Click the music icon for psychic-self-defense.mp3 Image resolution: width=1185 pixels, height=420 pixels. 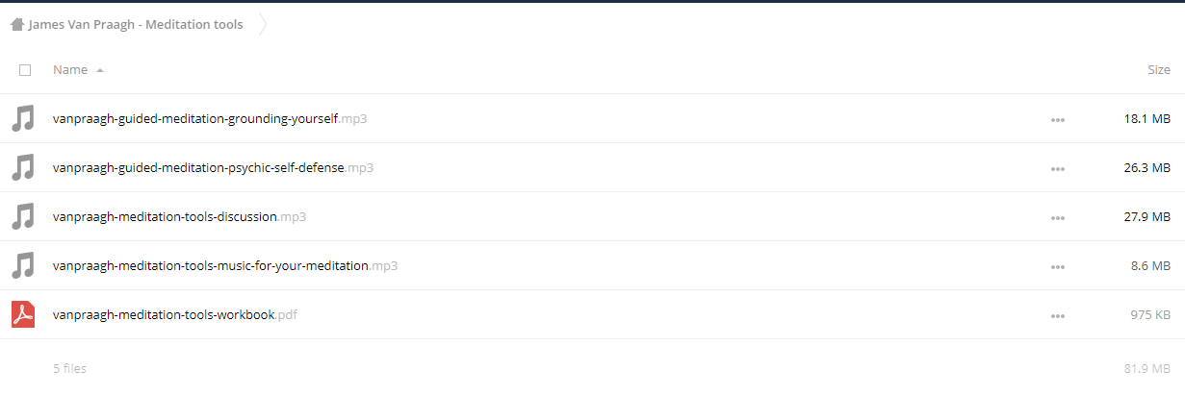23,168
